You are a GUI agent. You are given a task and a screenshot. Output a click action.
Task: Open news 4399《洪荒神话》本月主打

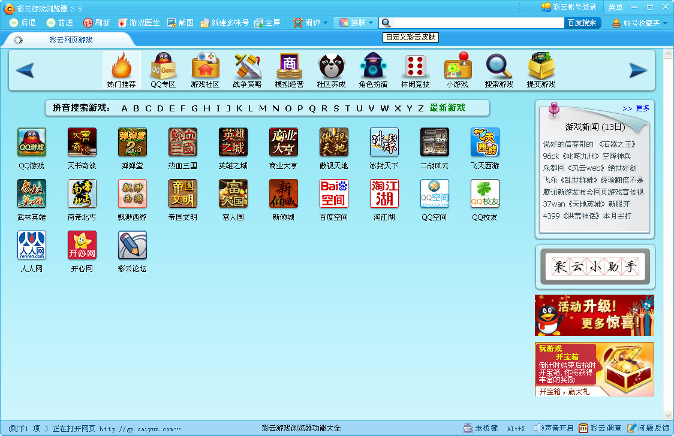[587, 216]
